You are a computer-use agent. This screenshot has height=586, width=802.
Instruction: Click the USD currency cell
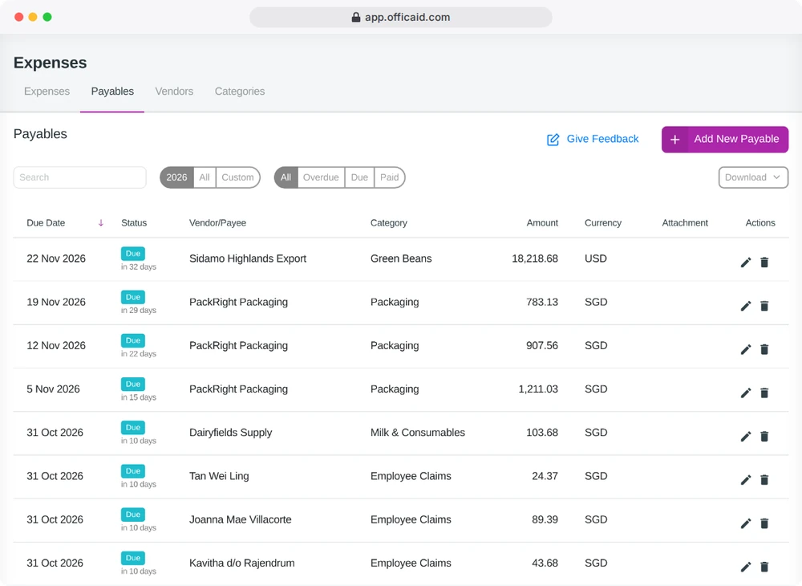click(596, 259)
